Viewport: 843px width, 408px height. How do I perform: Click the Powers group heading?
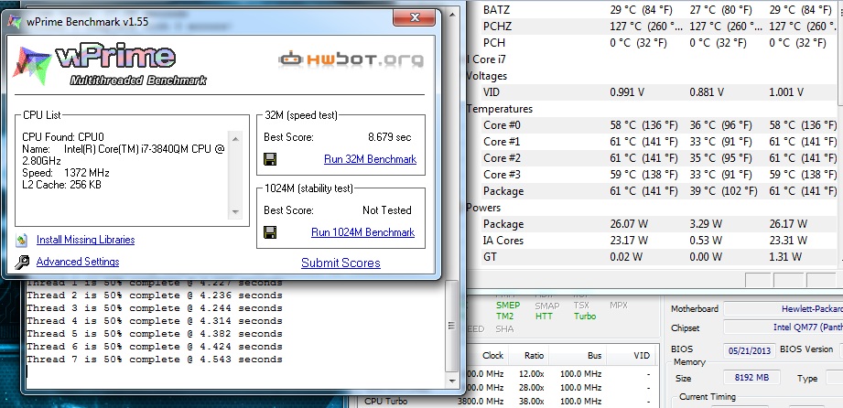(483, 208)
